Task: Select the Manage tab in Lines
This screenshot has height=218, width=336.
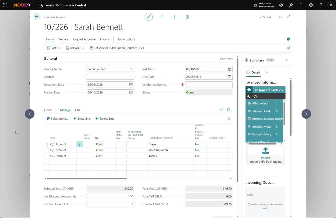Action: click(x=65, y=110)
